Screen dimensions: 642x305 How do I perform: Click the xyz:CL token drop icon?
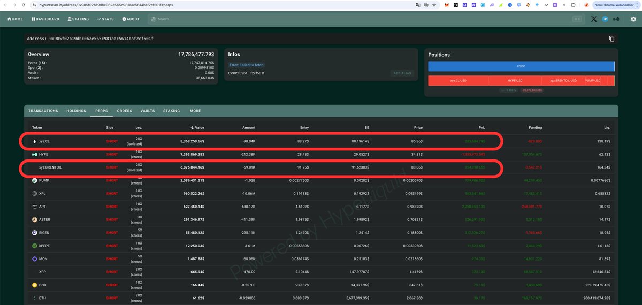point(35,141)
